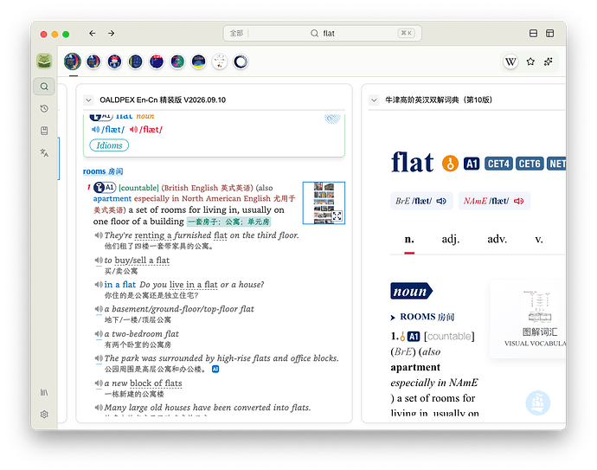
Task: Switch to the adj. tab
Action: (x=451, y=239)
